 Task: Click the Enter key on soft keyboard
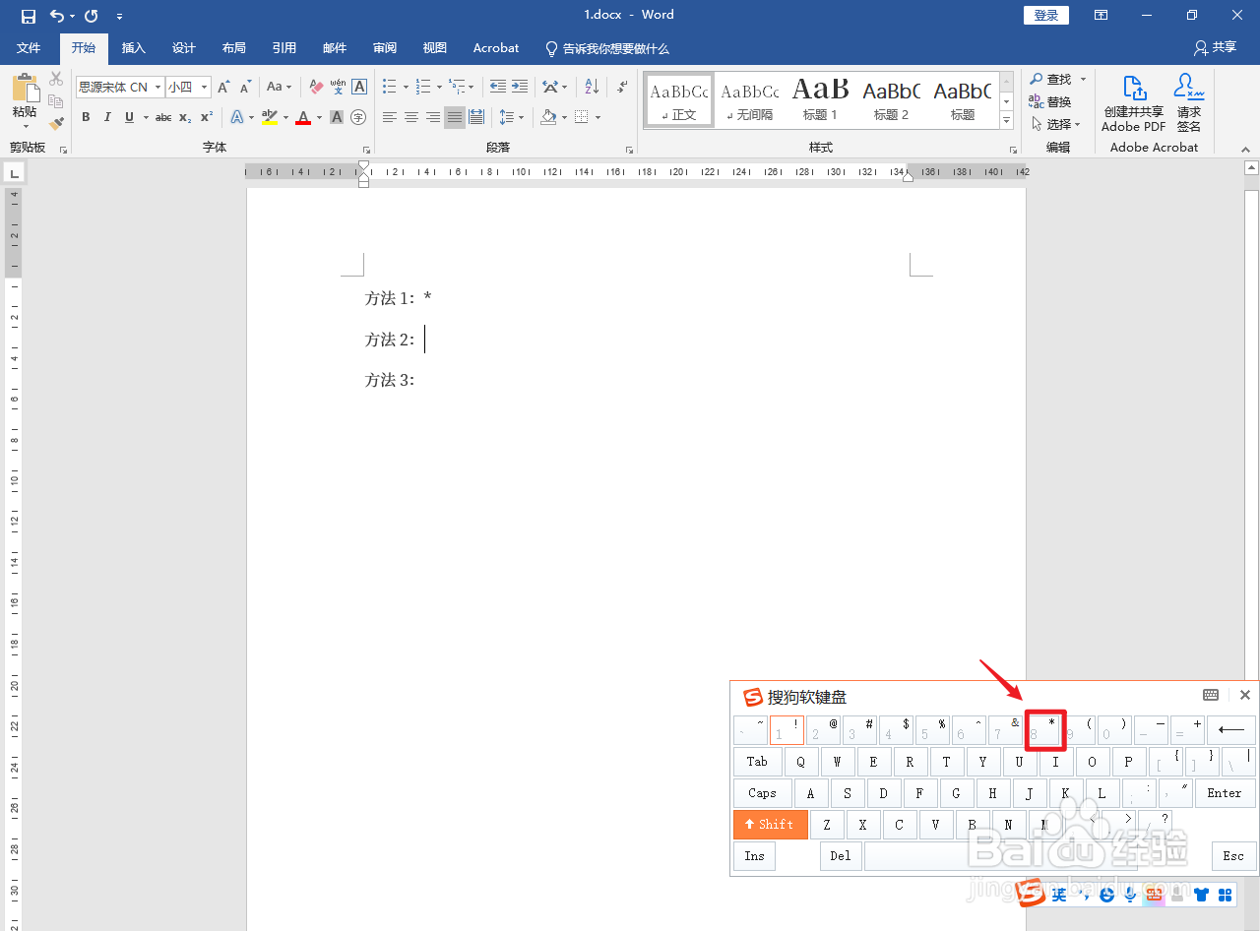coord(1225,793)
